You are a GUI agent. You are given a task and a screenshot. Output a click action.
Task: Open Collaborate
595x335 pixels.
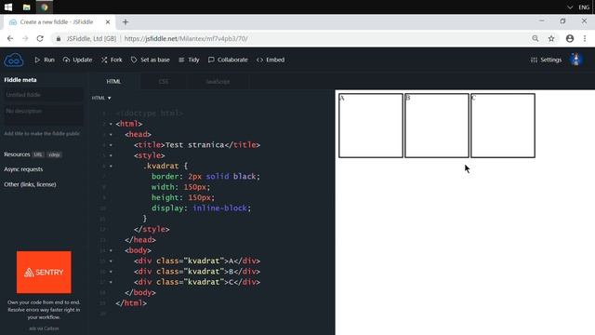[228, 60]
